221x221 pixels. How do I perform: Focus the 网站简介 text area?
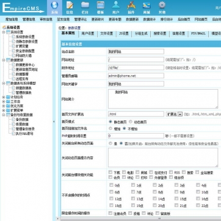pos(163,99)
